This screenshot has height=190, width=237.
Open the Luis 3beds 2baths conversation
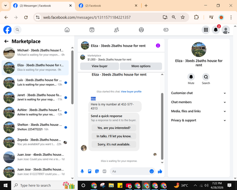tap(35, 82)
